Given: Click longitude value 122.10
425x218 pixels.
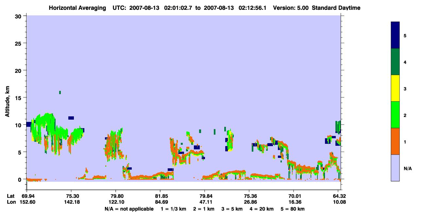Looking at the screenshot, I should tap(116, 202).
